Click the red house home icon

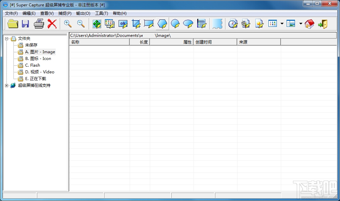click(x=309, y=24)
